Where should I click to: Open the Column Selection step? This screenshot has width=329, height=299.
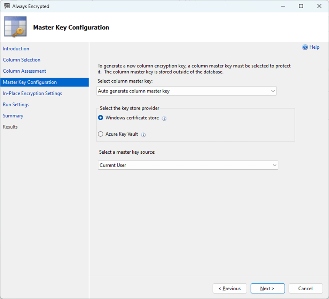click(x=22, y=60)
